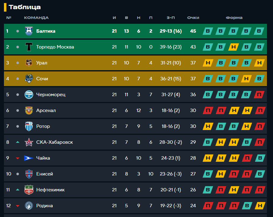
Task: Open the Ротор team page
Action: [43, 126]
